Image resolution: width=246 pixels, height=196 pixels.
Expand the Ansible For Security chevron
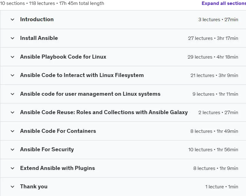12,150
